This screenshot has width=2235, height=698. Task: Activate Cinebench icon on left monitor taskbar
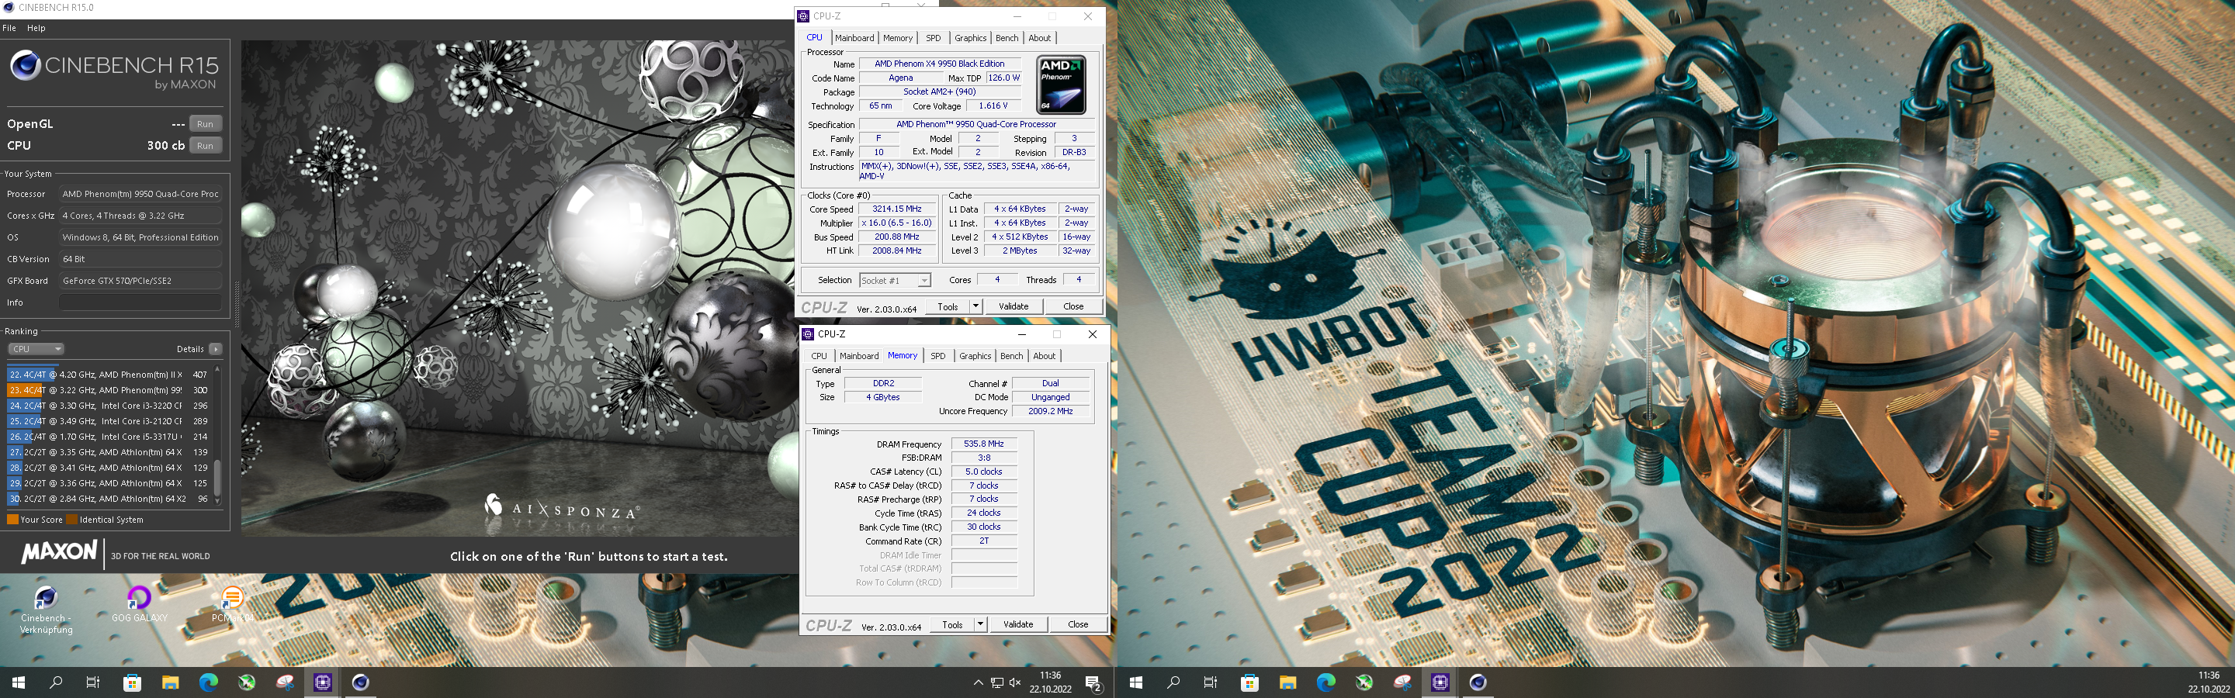[x=361, y=682]
